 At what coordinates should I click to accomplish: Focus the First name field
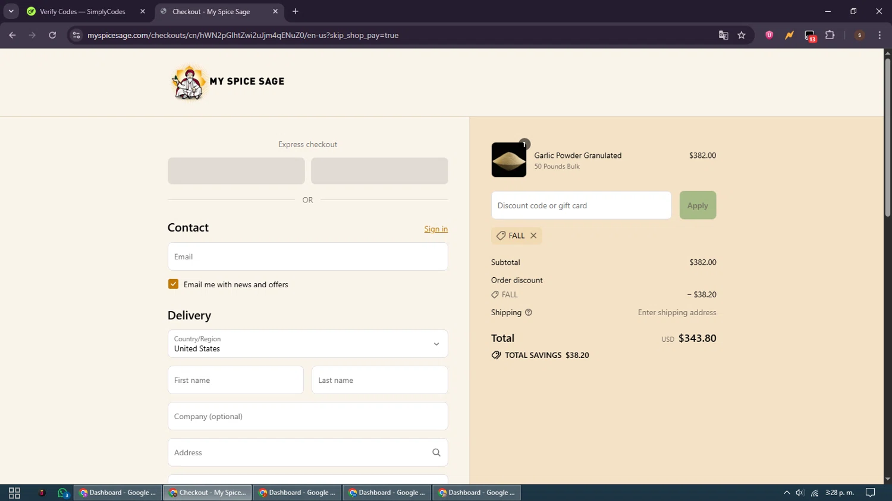[x=235, y=380]
